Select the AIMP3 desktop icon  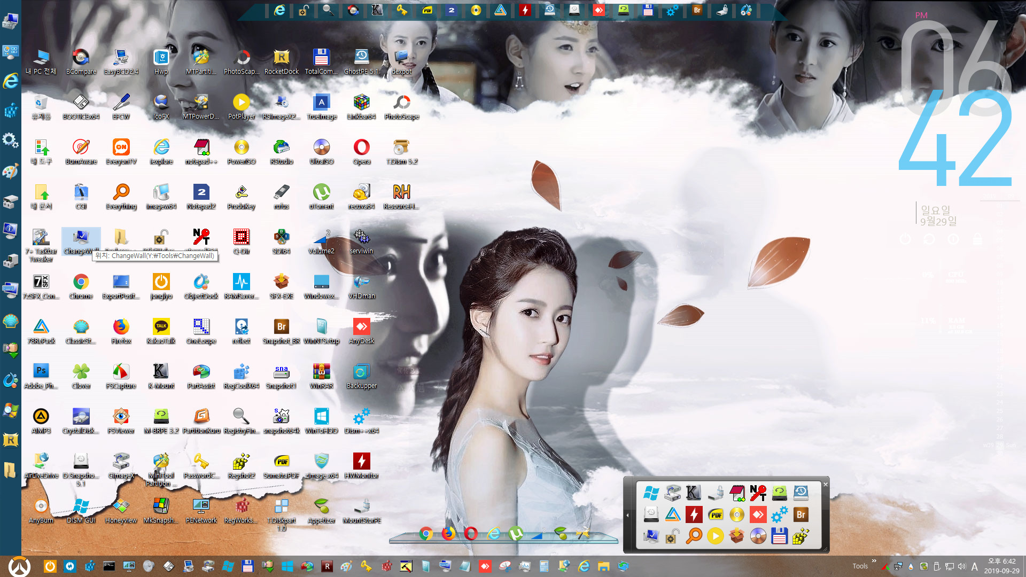point(41,420)
